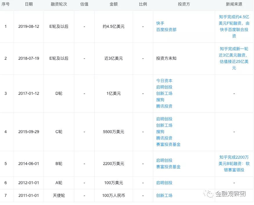254x205 pixels.
Task: Click the 比例 column header
Action: (143, 4)
